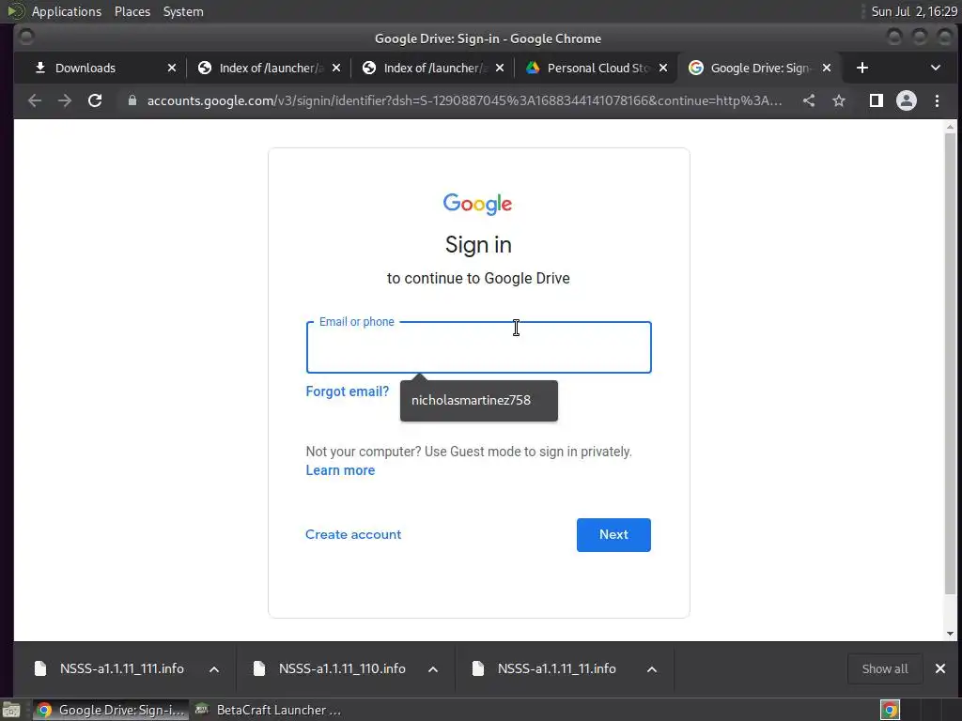Screen dimensions: 962x721
Task: Choose the nicholasmartinez758 autofill suggestion
Action: (x=478, y=400)
